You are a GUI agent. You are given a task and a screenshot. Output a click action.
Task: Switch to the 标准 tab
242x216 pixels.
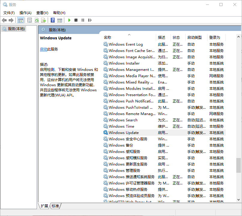[55, 206]
